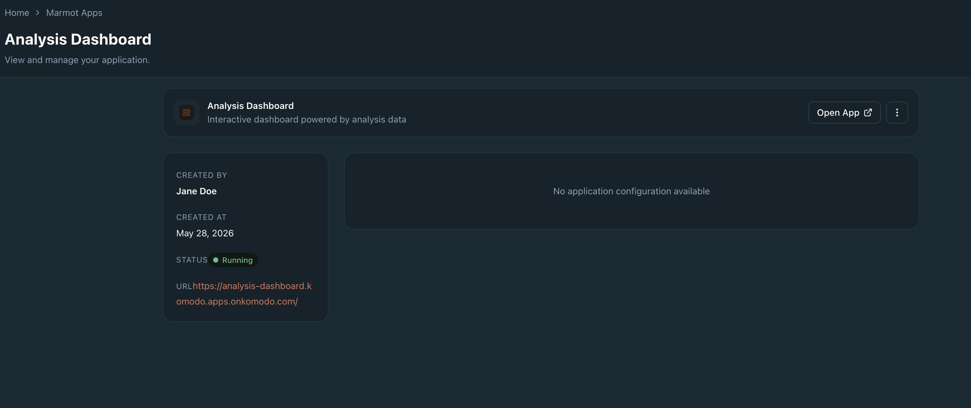Viewport: 971px width, 408px height.
Task: Open the three-dot more options menu
Action: tap(897, 113)
